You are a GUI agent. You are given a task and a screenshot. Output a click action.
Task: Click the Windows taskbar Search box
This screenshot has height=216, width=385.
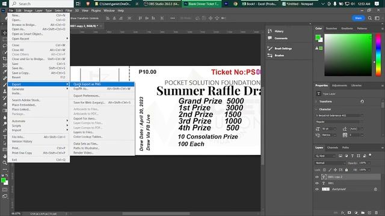click(42, 4)
